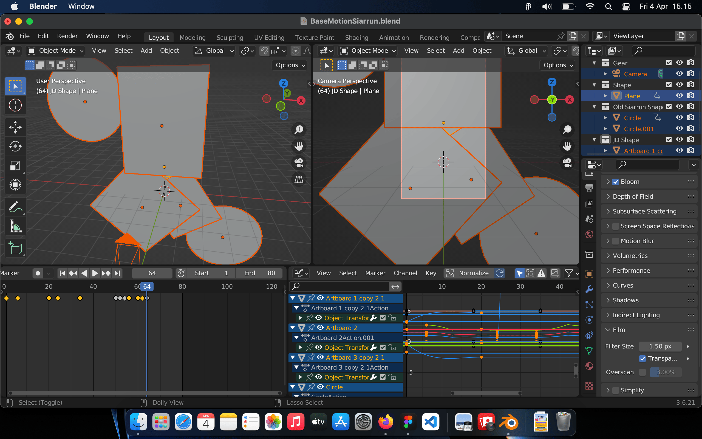Open Visual Studio Code from the Dock

click(x=431, y=422)
